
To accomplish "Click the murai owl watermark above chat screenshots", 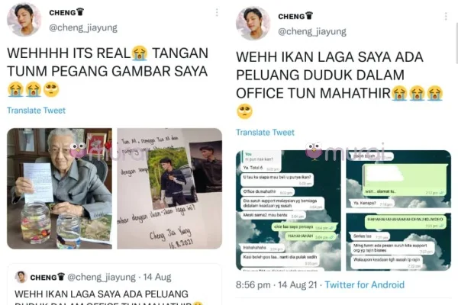I will coord(314,151).
